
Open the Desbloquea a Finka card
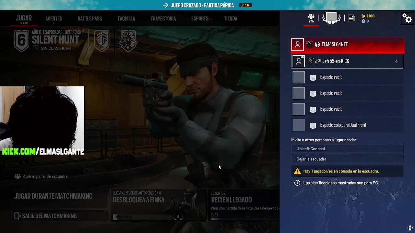coord(158,205)
